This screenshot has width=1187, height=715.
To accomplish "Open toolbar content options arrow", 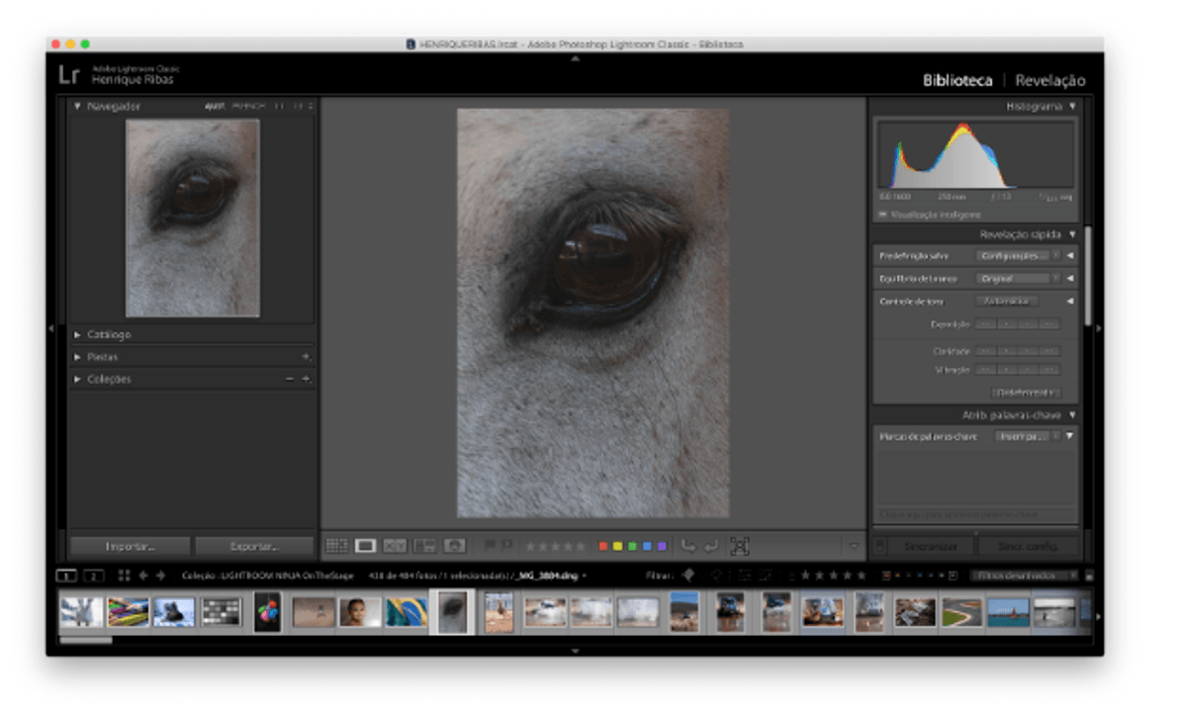I will coord(854,545).
